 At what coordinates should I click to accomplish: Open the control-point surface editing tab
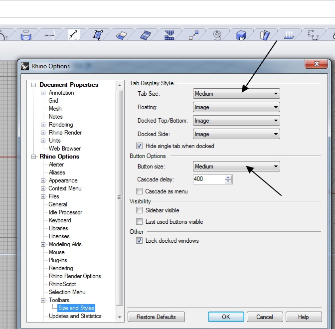98,35
